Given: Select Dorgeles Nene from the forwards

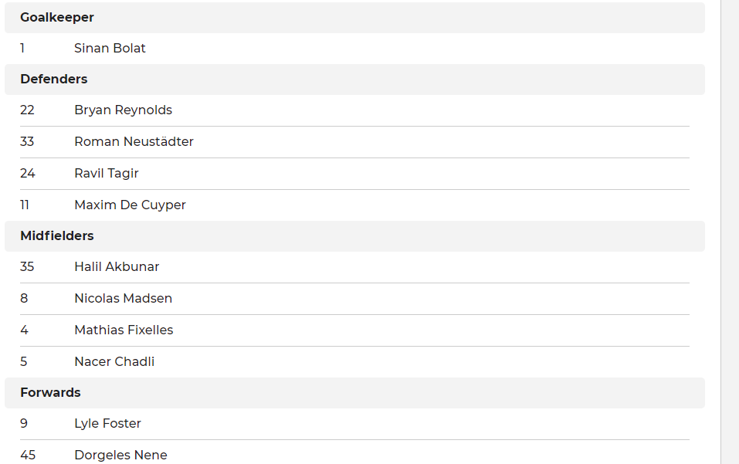Looking at the screenshot, I should [x=120, y=456].
